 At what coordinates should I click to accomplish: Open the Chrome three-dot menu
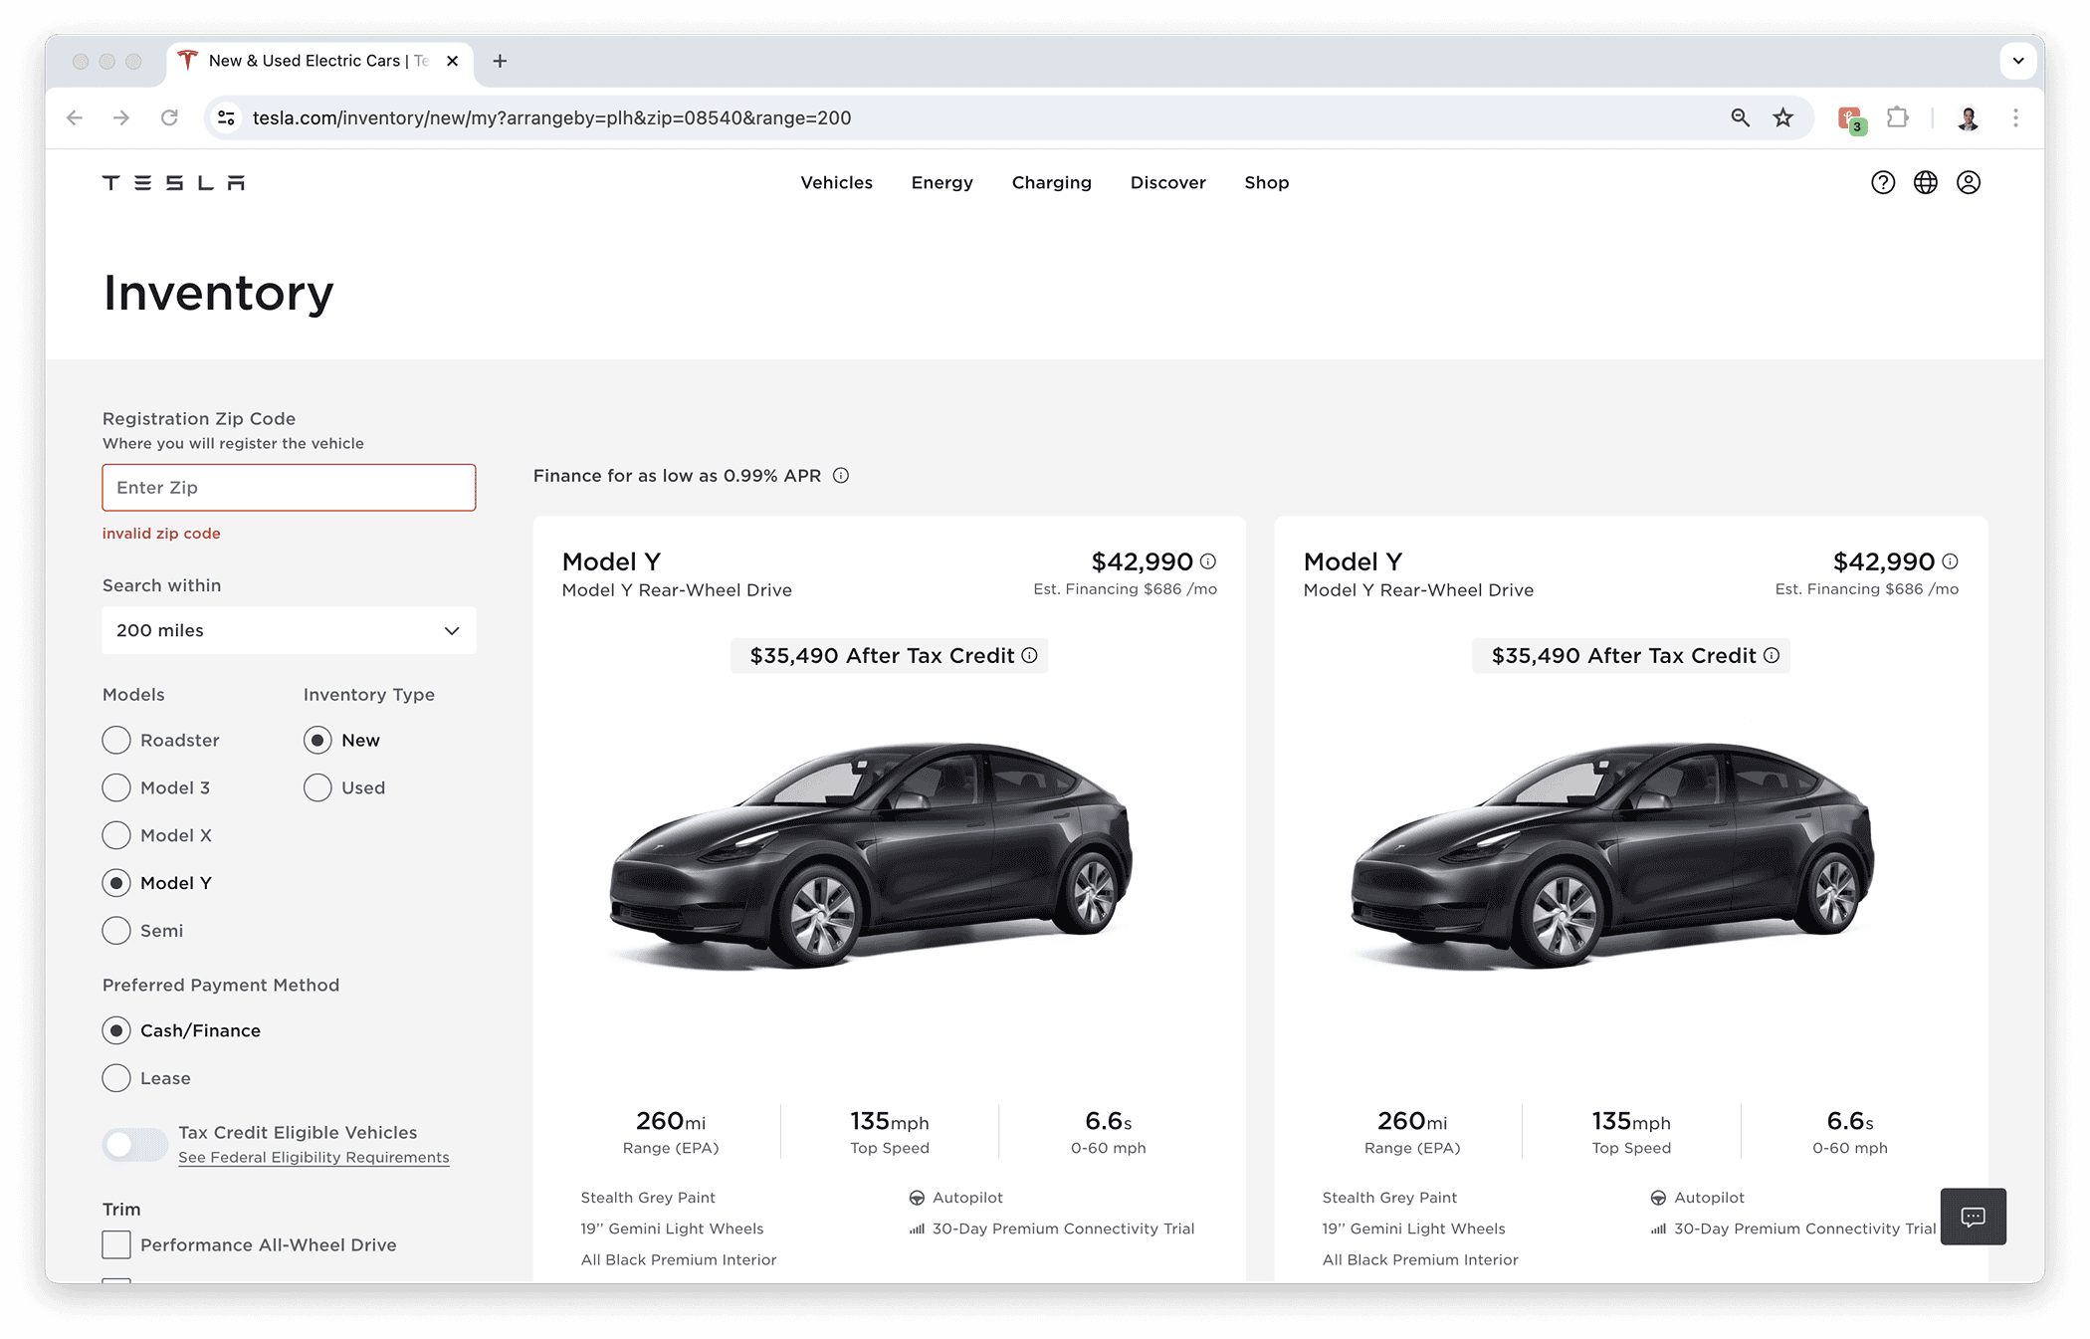coord(2015,117)
